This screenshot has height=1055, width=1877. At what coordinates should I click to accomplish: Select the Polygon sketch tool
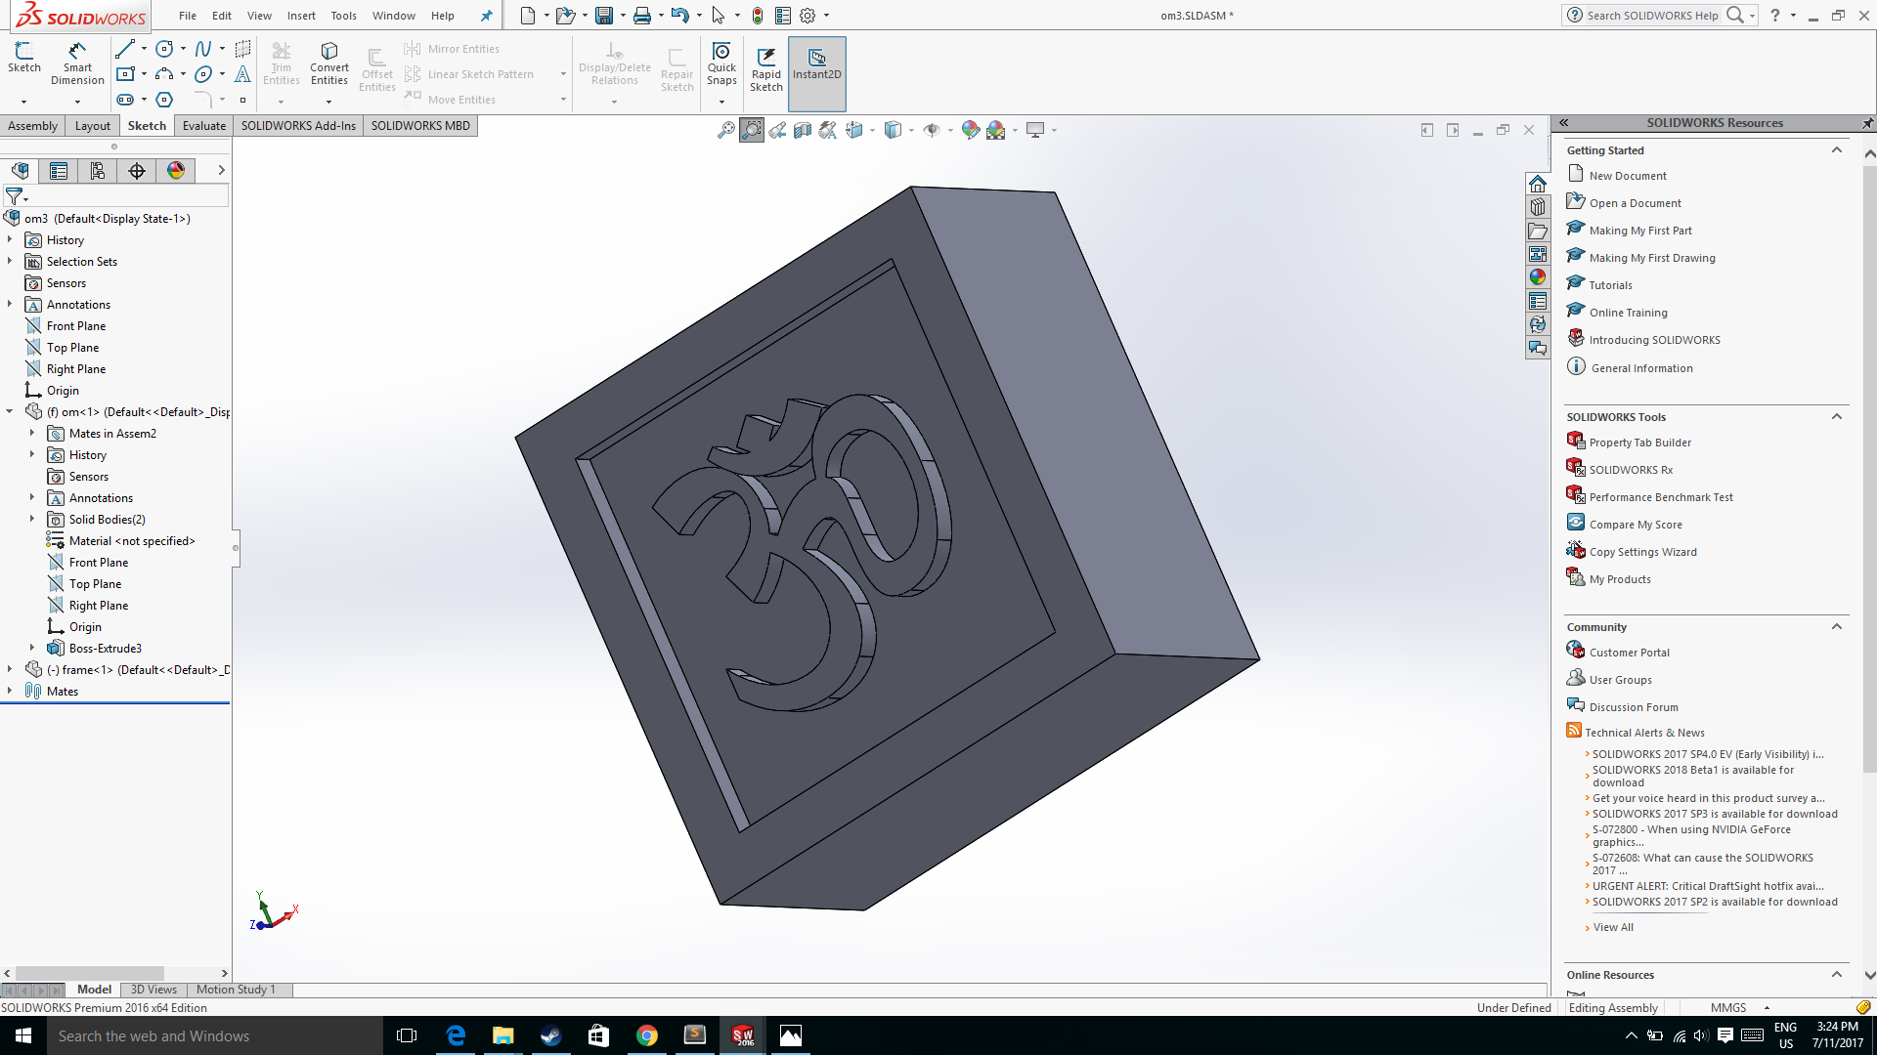[164, 100]
